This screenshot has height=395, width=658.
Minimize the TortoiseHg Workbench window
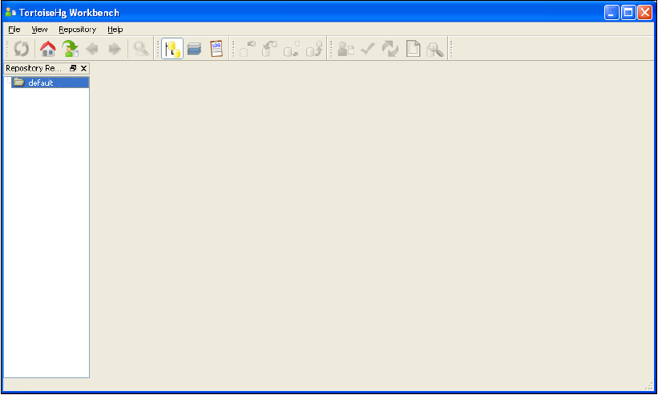tap(612, 13)
